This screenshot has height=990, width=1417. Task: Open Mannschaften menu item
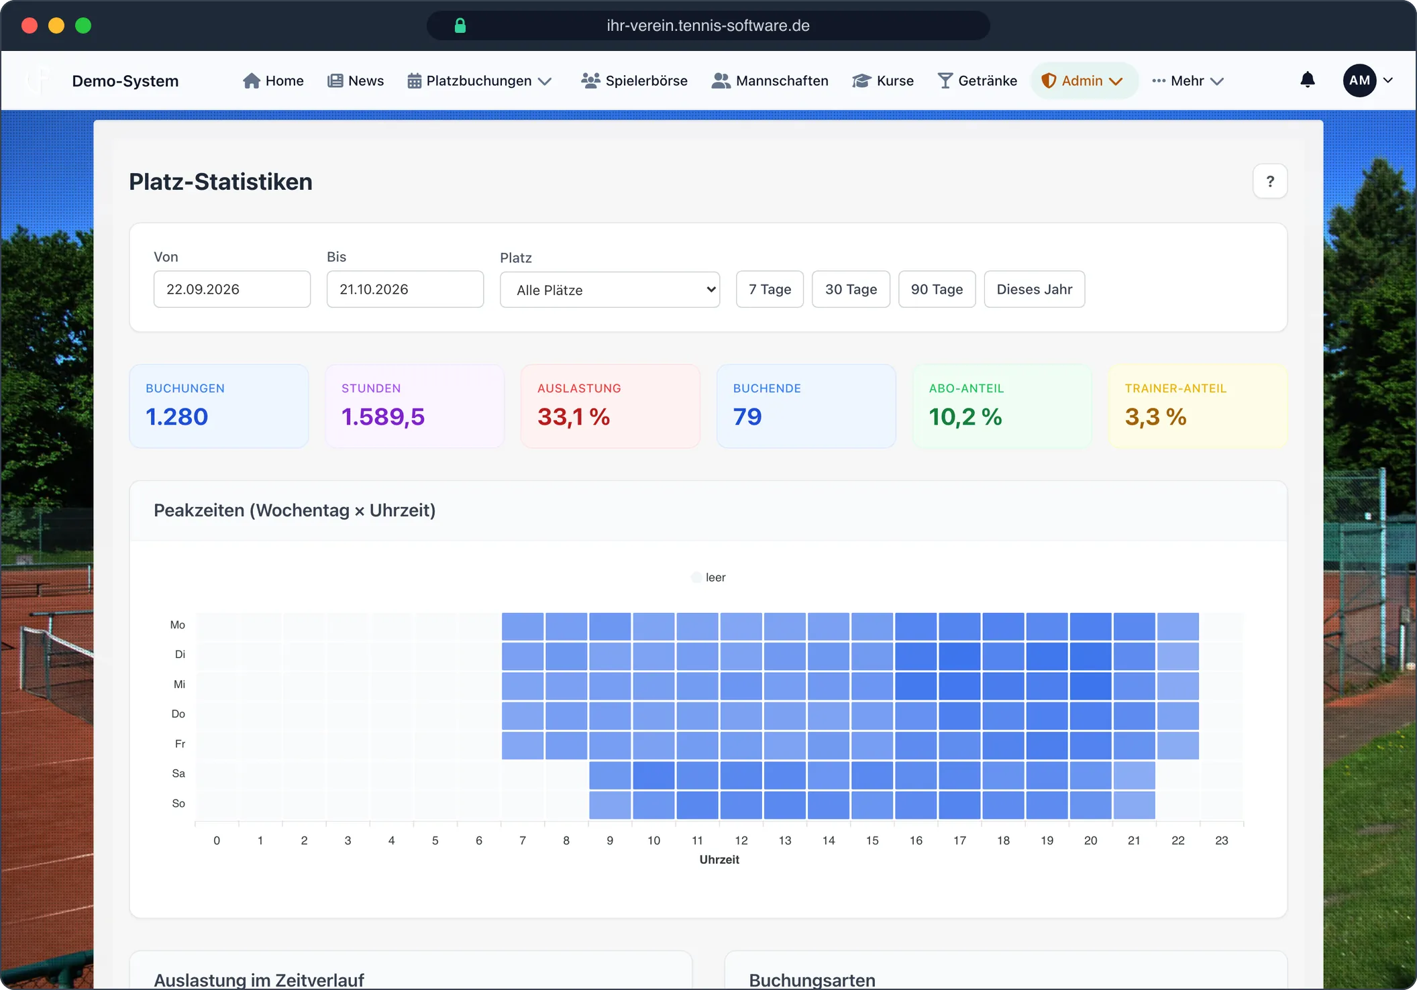pos(770,80)
